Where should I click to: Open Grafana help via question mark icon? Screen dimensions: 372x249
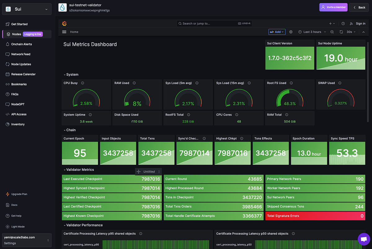click(343, 23)
